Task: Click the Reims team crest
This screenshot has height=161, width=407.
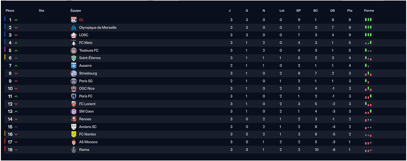Action: (74, 149)
